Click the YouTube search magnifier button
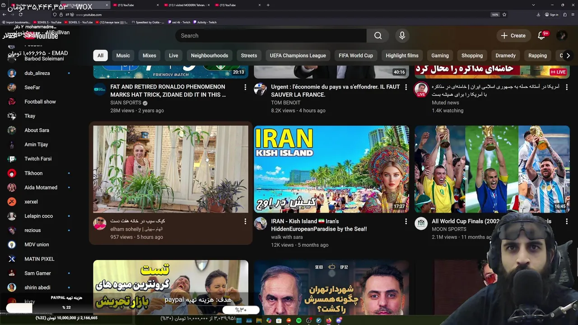Image resolution: width=578 pixels, height=325 pixels. pyautogui.click(x=378, y=36)
